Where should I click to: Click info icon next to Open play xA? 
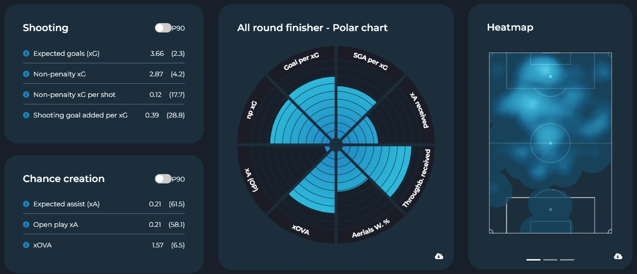click(26, 225)
